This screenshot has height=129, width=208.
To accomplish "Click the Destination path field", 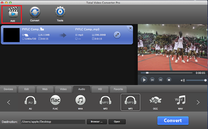I will (53, 122).
